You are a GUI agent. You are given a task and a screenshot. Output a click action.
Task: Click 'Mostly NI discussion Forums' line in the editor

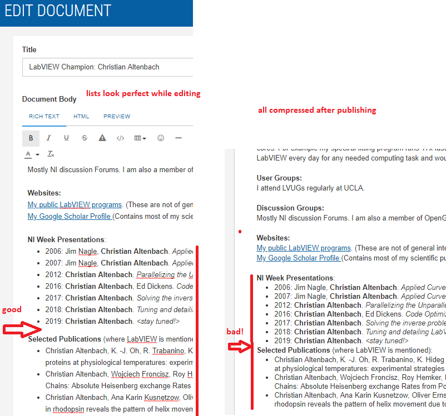(110, 169)
